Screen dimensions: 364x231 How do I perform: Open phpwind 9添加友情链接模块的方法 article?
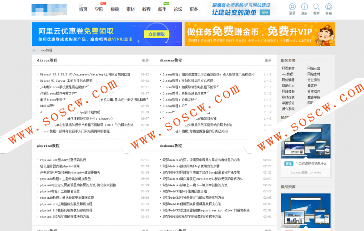tap(65, 216)
